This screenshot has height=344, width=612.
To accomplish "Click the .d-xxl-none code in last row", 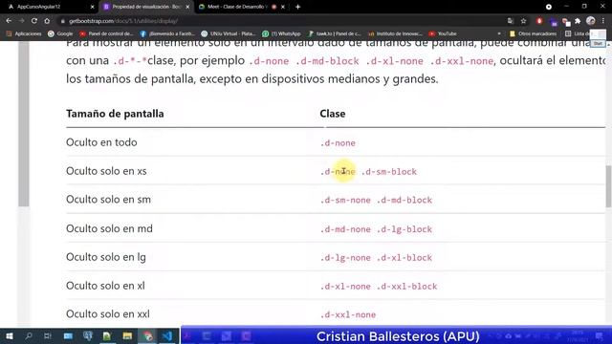I will pos(348,314).
